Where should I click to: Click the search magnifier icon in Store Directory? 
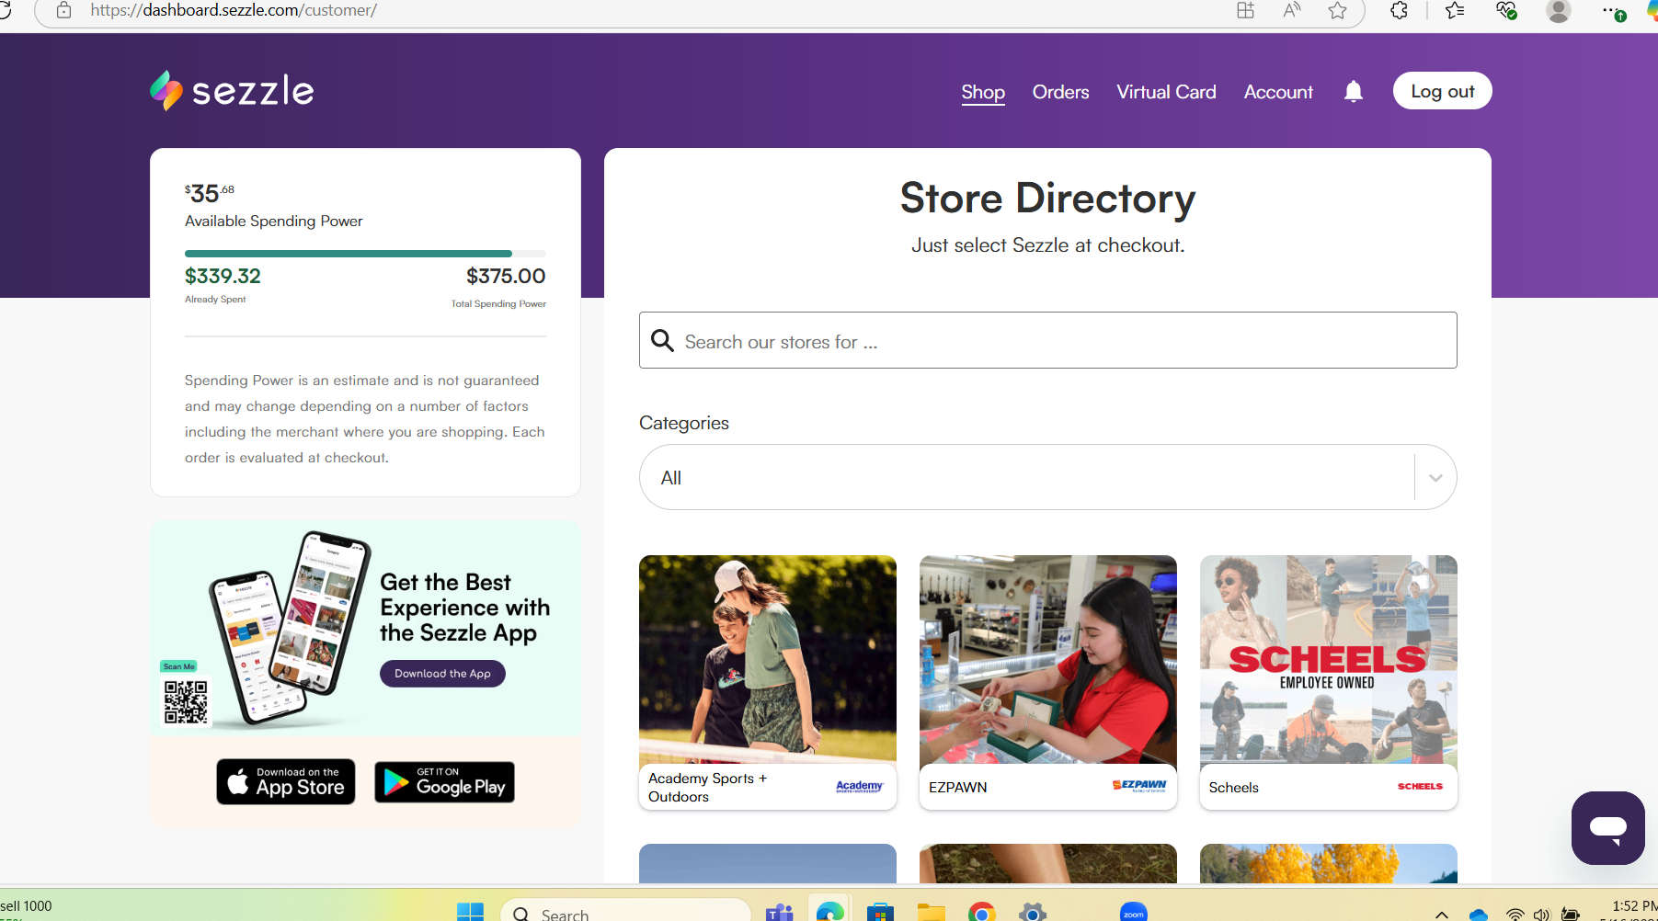[x=662, y=341]
